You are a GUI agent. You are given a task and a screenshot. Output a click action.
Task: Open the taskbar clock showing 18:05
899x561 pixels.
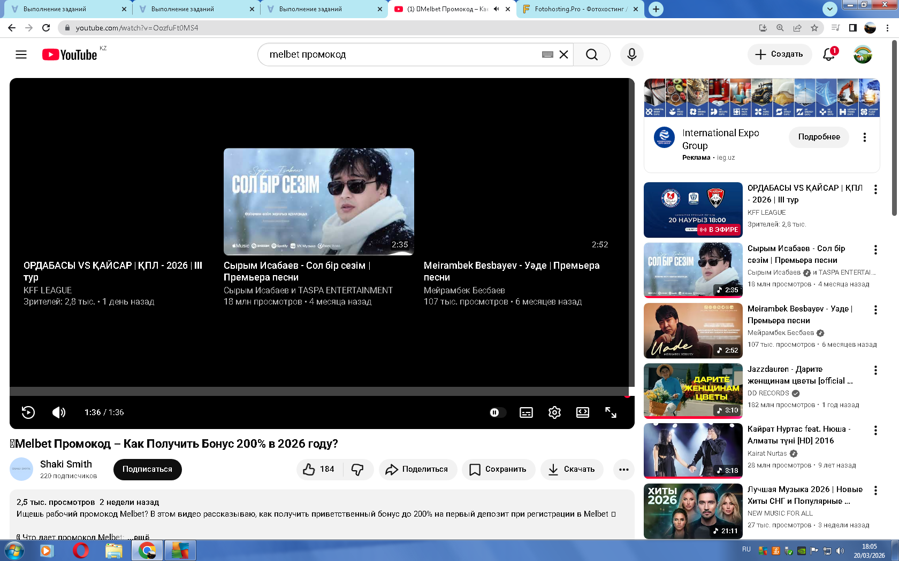point(870,551)
